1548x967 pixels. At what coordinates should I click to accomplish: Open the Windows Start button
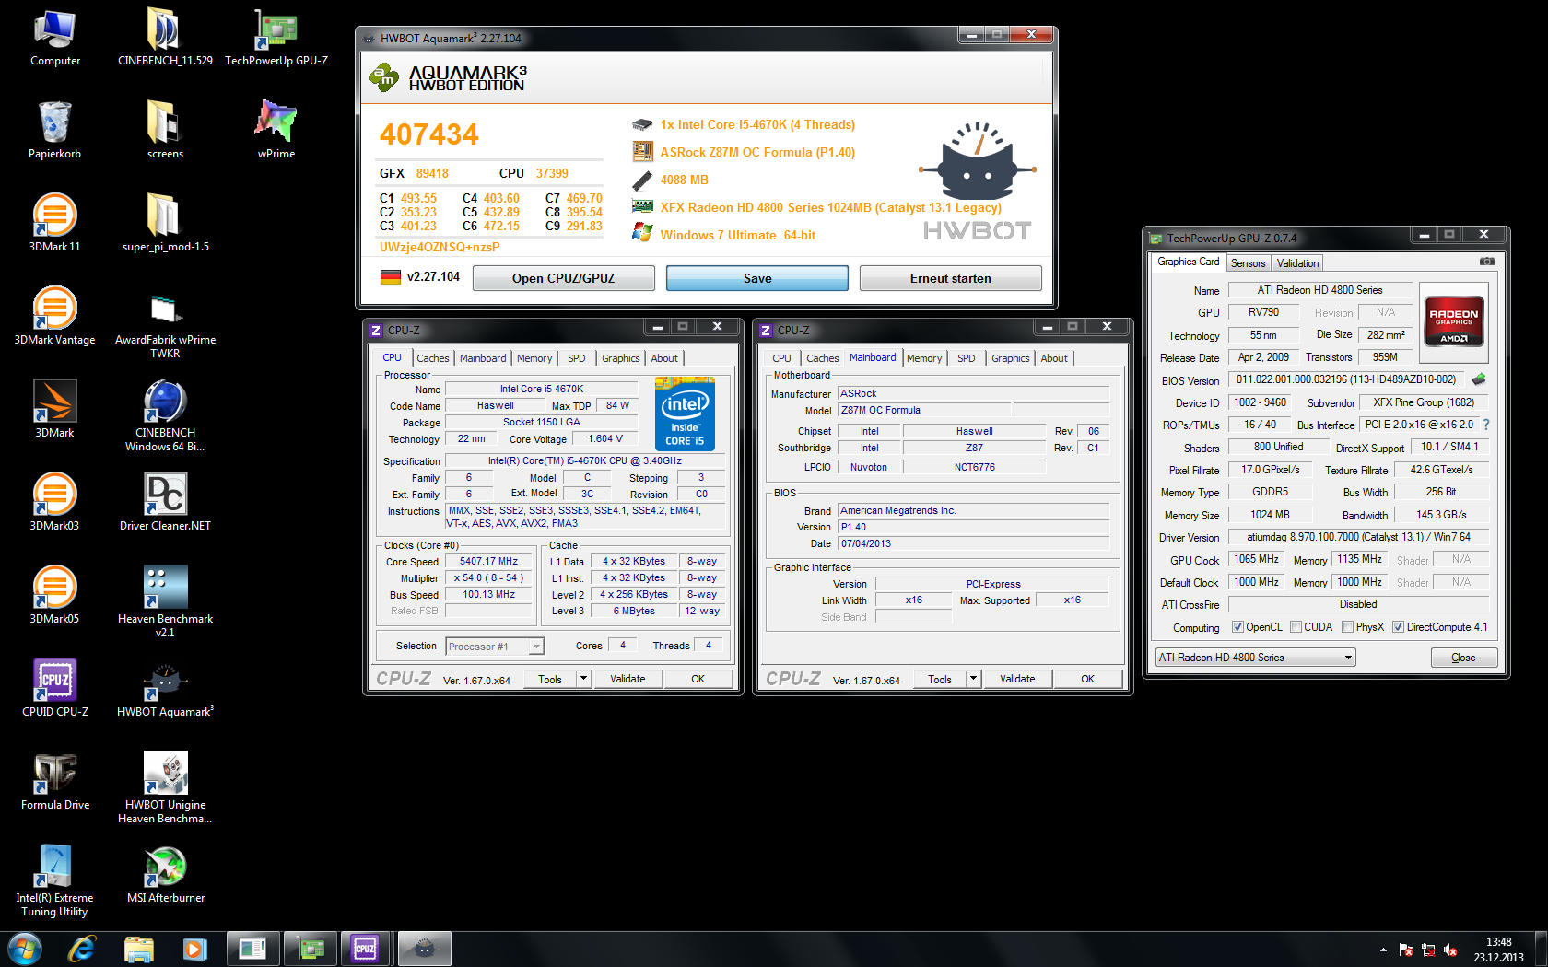pos(23,948)
